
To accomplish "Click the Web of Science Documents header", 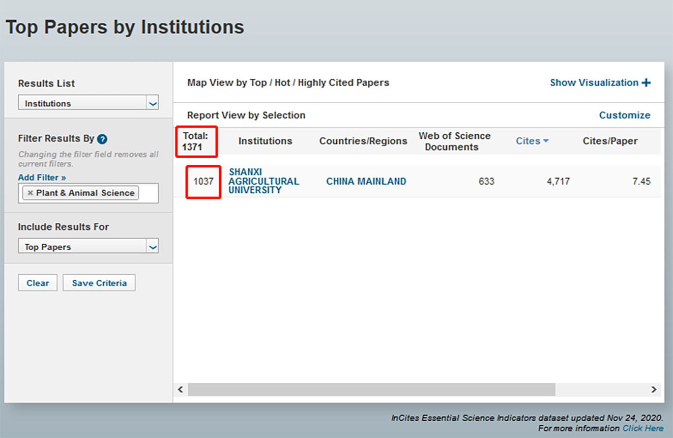I will click(x=454, y=141).
